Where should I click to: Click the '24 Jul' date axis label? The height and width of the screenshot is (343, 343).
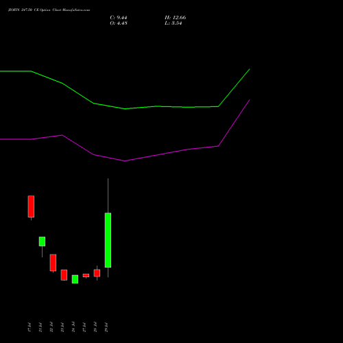click(x=73, y=327)
